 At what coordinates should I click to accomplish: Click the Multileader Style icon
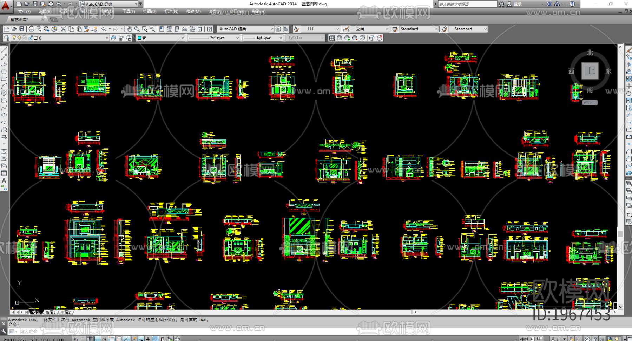point(445,29)
